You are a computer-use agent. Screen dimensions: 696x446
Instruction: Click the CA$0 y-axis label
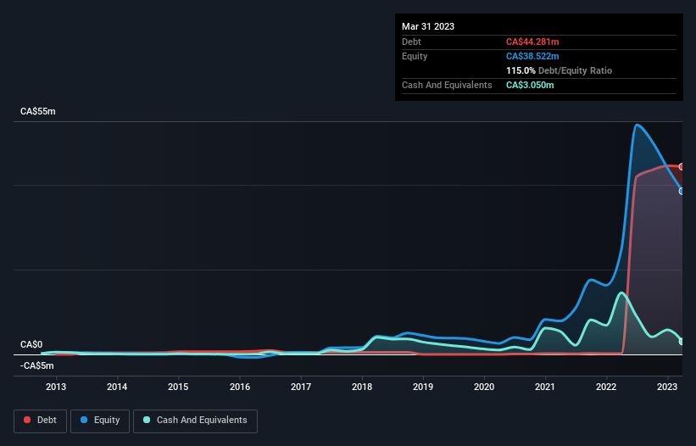click(31, 345)
